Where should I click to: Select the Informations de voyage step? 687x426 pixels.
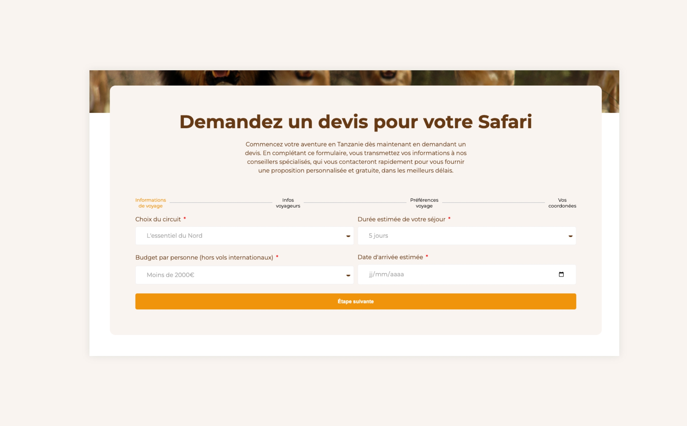151,203
